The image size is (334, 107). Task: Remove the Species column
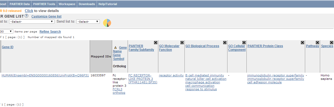tap(331, 43)
